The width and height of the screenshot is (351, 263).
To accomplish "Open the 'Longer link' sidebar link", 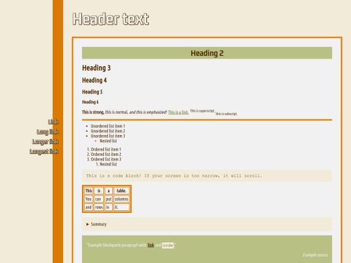I will click(x=45, y=142).
